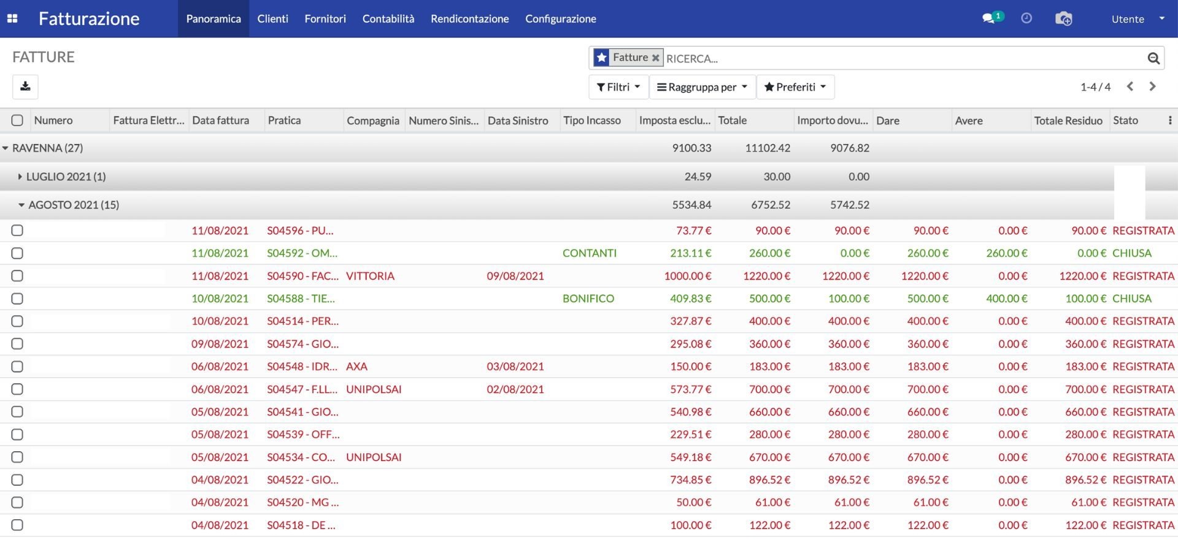Click the search magnifier icon
This screenshot has width=1178, height=556.
1153,57
